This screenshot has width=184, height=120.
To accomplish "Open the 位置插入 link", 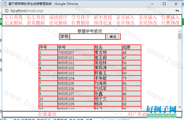I will [x=170, y=17].
